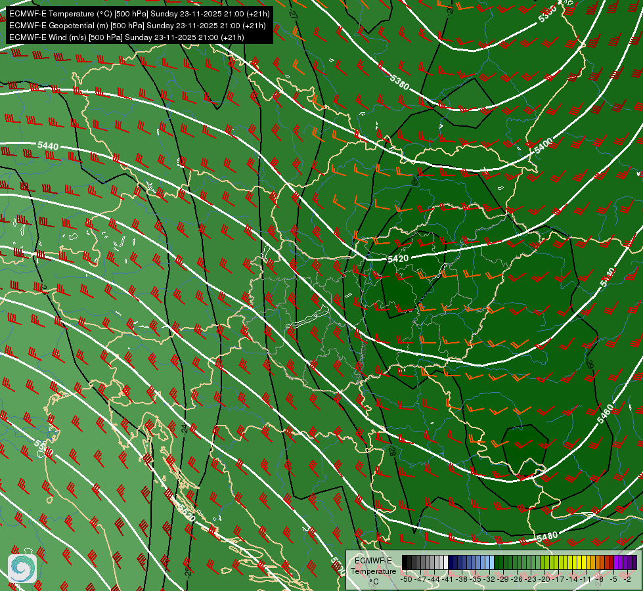Select the ECMWF-E Geopotential title line
643x591 pixels.
(x=137, y=26)
